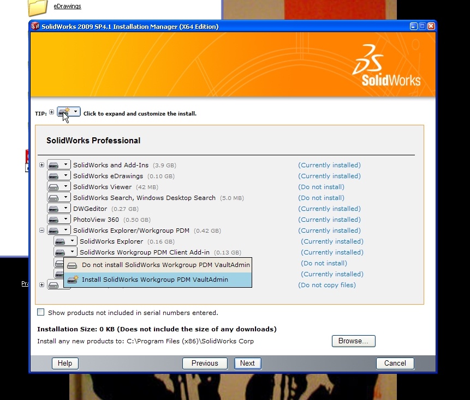Click the TIP example install drive icon
The width and height of the screenshot is (470, 400).
pos(64,112)
